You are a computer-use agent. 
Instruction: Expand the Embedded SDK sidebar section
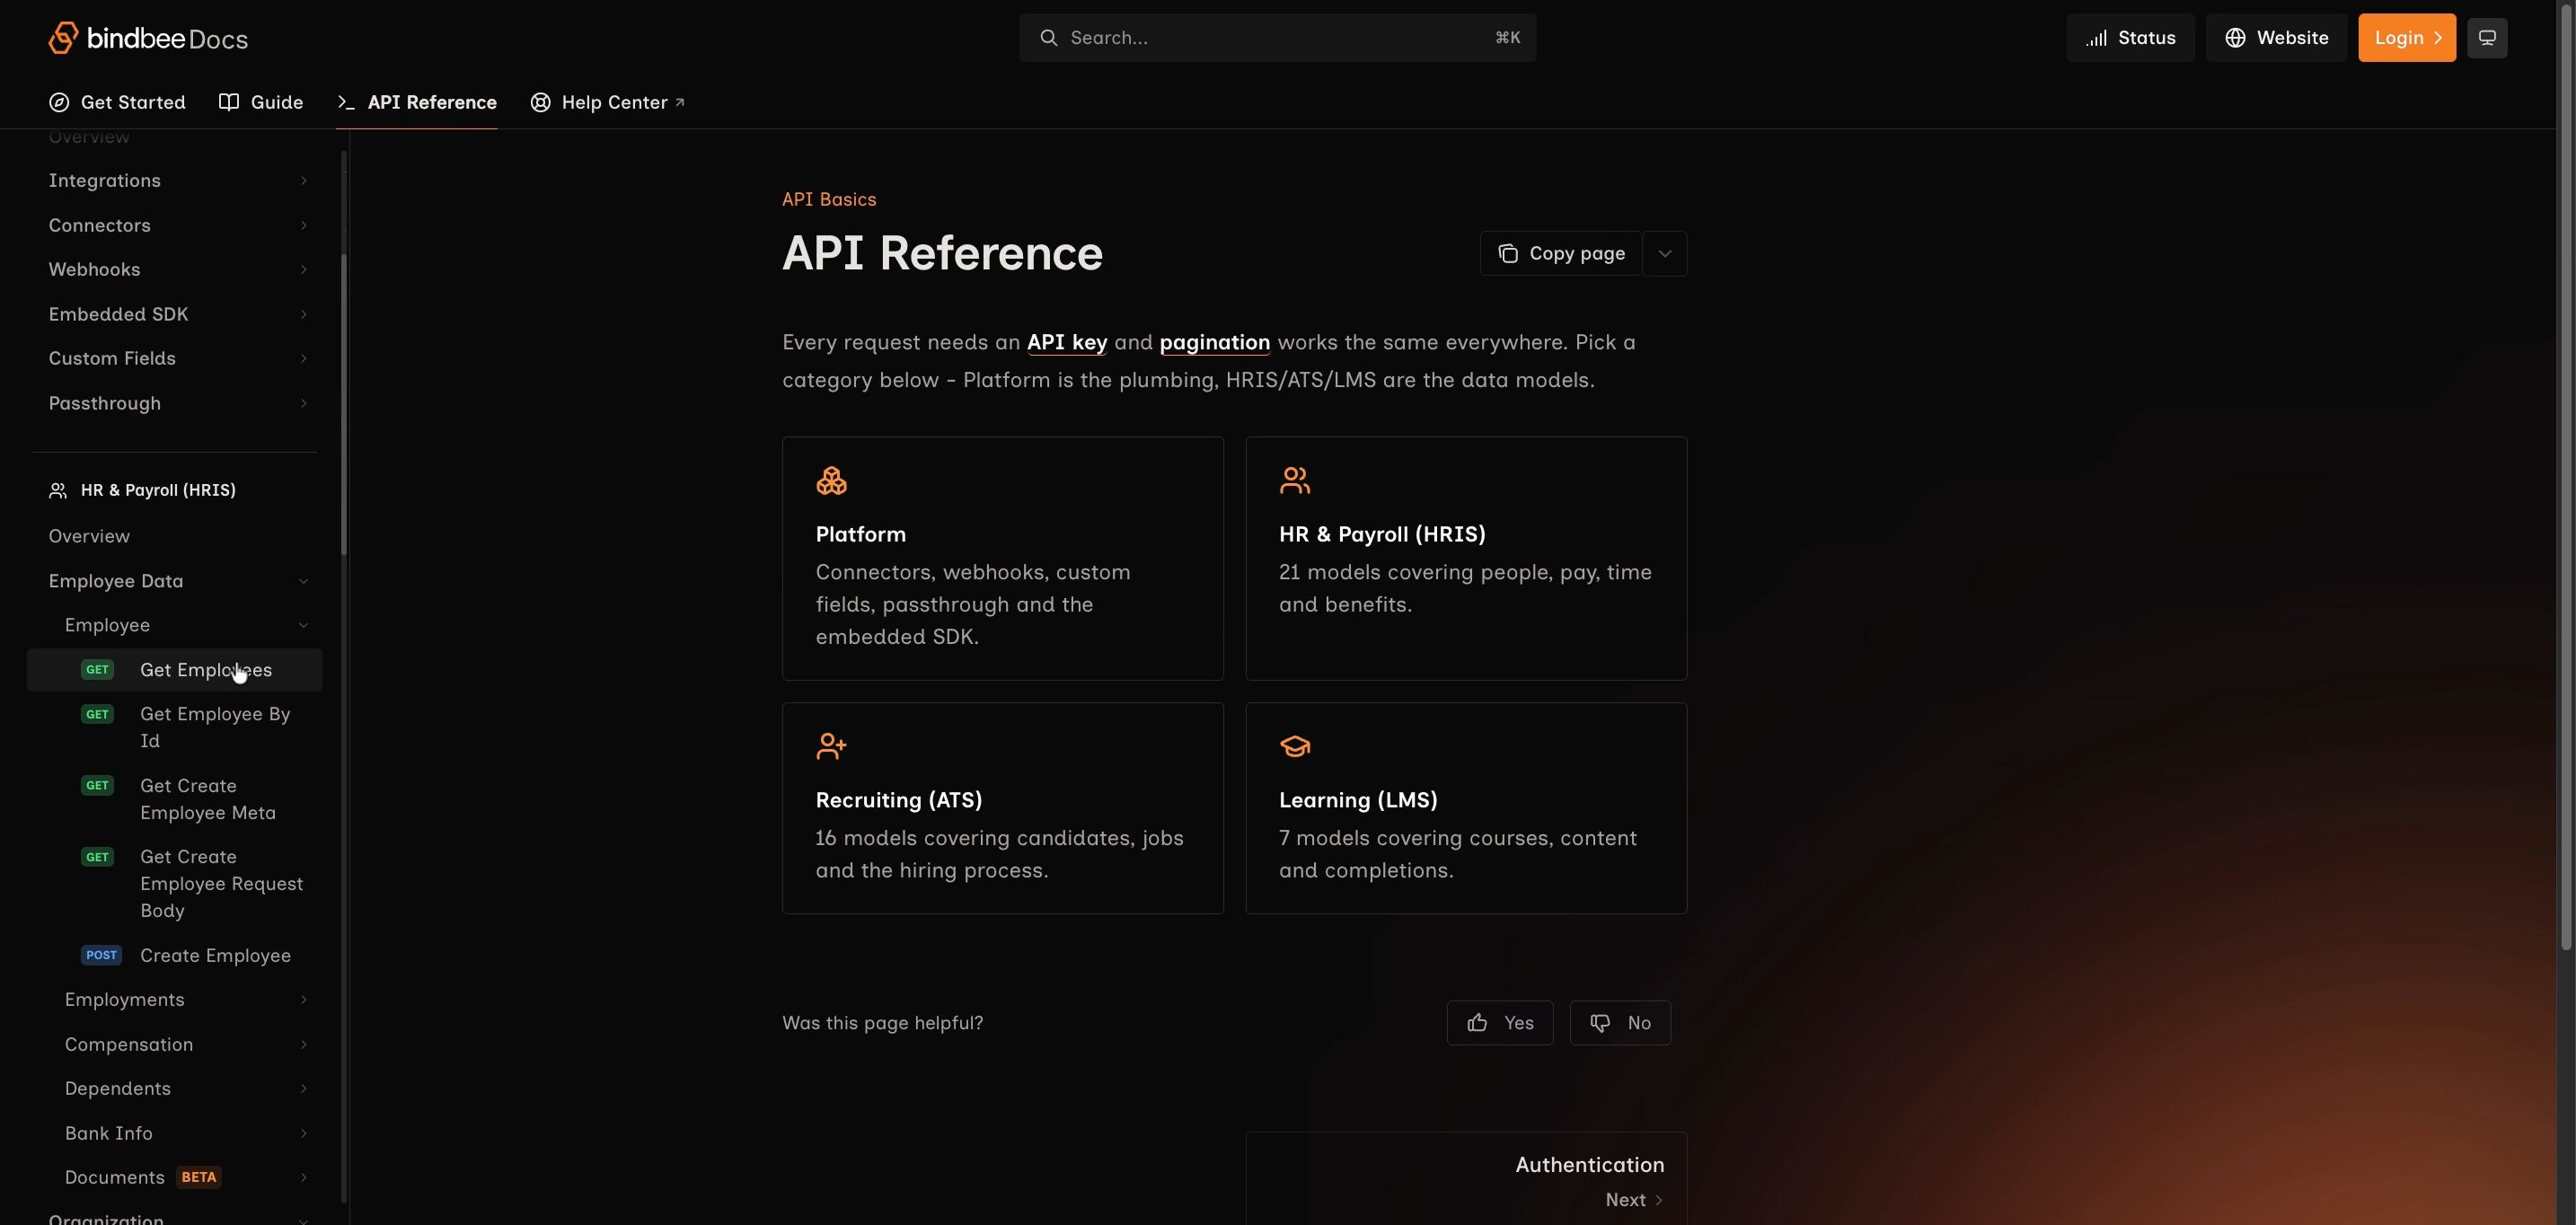(x=304, y=314)
